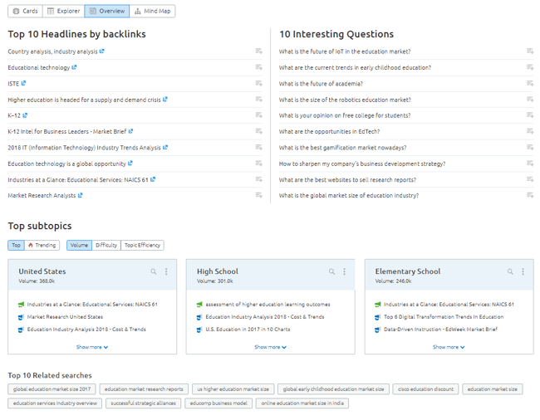Click search icon on United States card
Viewport: 540px width, 420px height.
154,271
